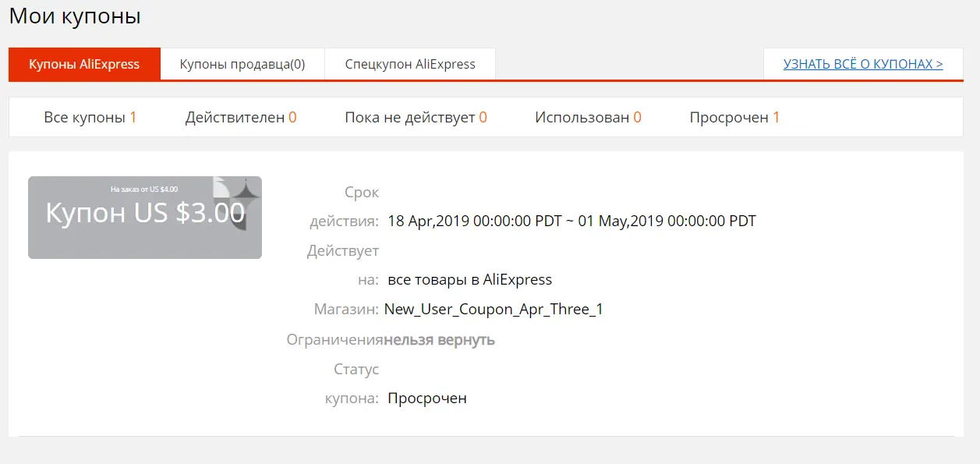Select coupon validity date range text

pos(571,221)
